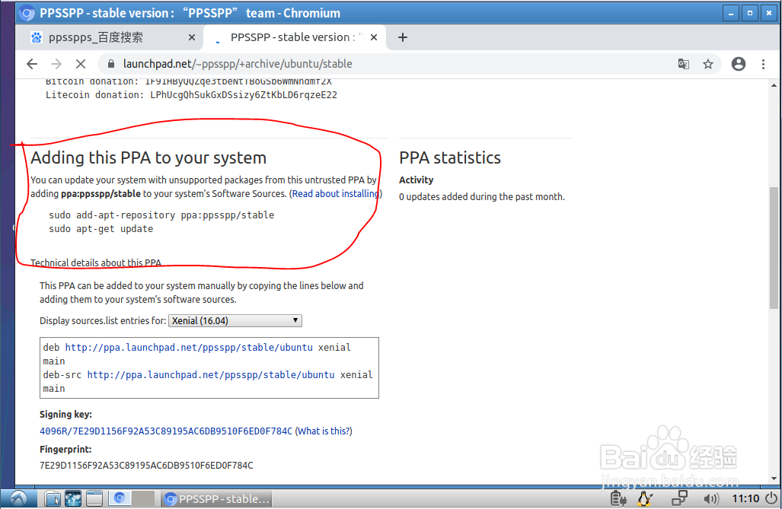Open the power shutdown tray icon
The image size is (782, 509).
click(x=771, y=498)
